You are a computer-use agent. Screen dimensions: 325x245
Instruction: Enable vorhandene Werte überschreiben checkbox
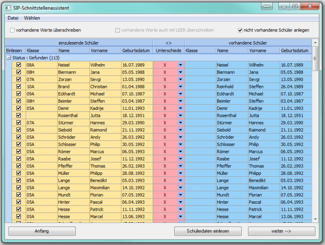click(12, 30)
